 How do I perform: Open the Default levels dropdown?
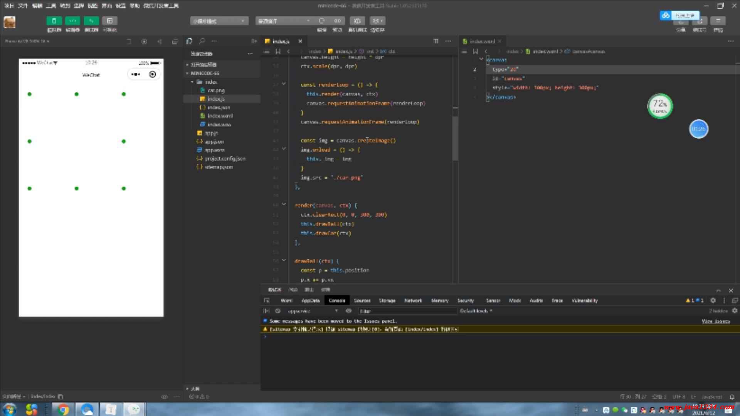point(476,311)
